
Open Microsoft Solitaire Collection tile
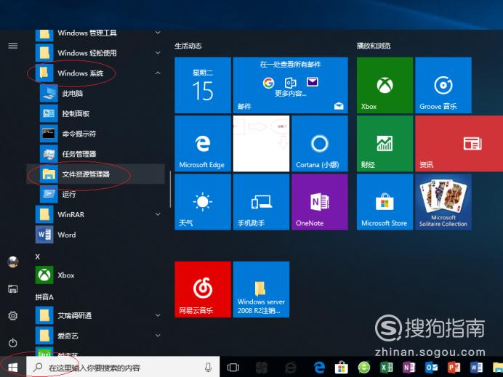(x=443, y=202)
